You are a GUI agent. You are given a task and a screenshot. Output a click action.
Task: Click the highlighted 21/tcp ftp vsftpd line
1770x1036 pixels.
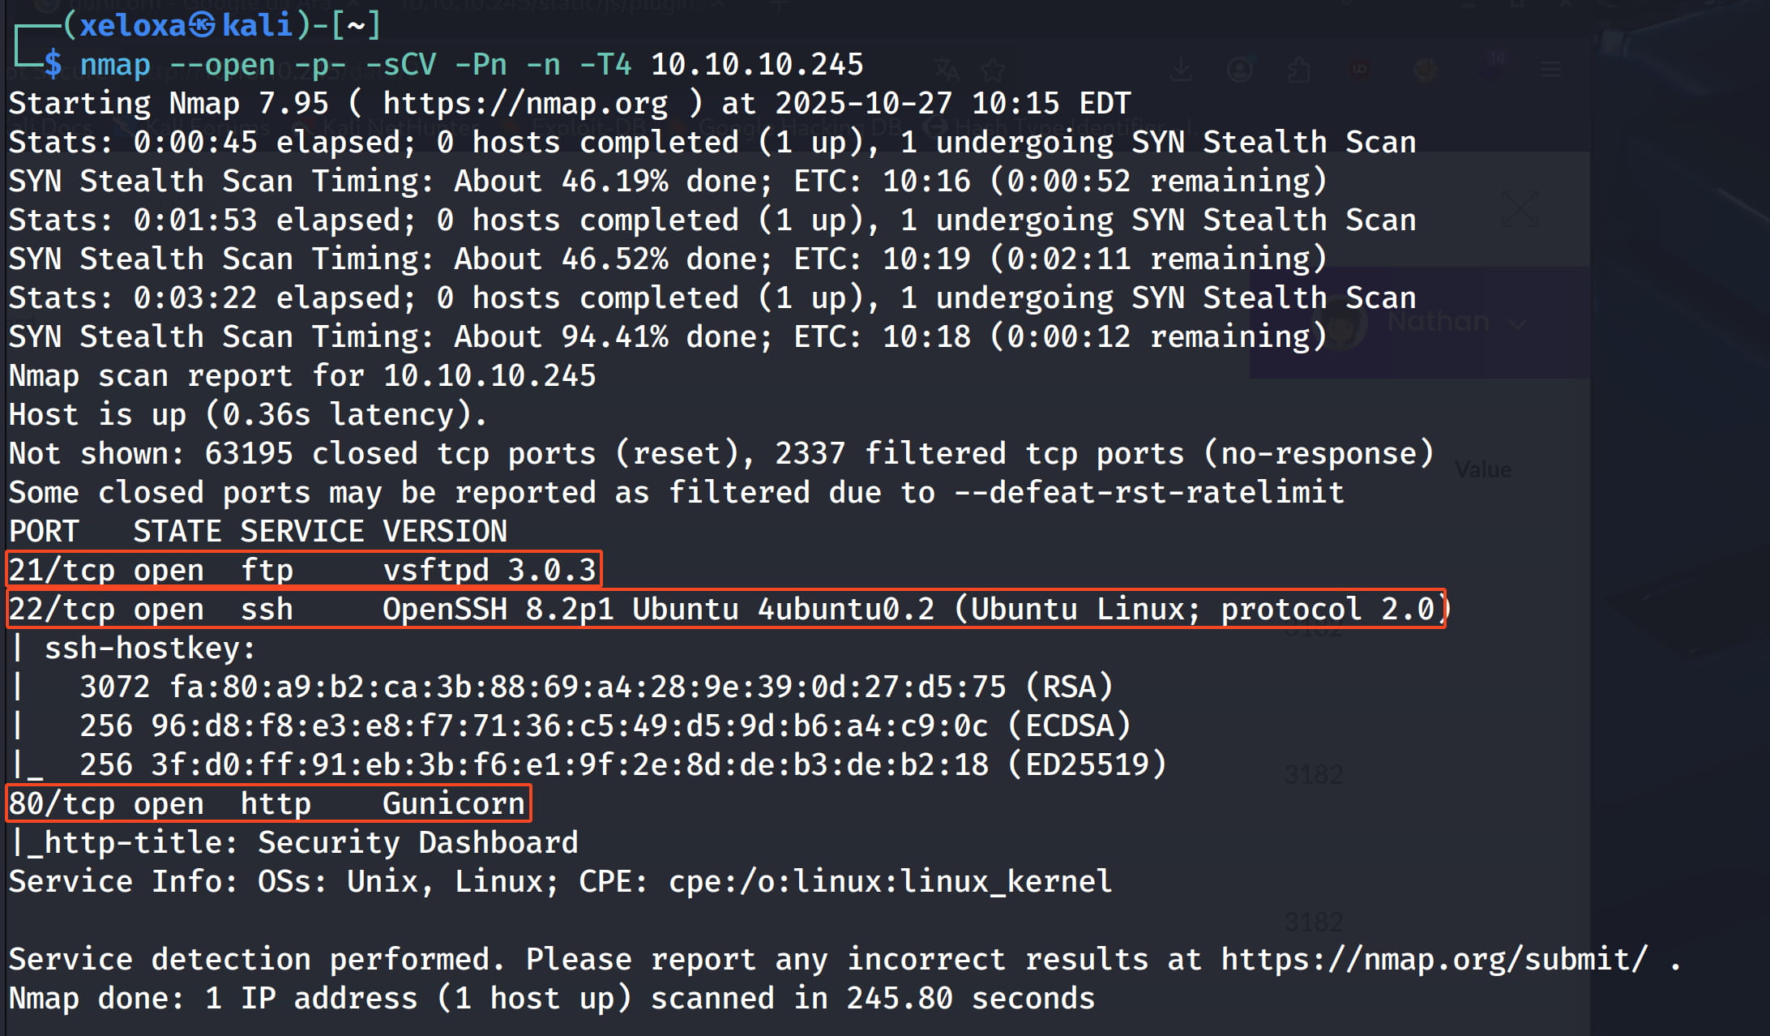pos(303,570)
